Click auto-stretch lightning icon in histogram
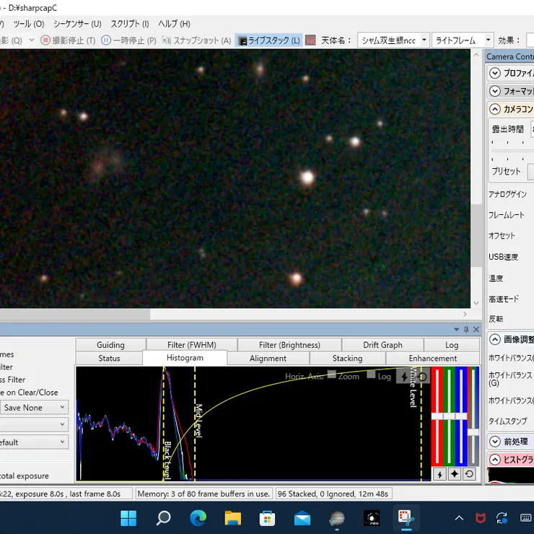 tap(404, 377)
